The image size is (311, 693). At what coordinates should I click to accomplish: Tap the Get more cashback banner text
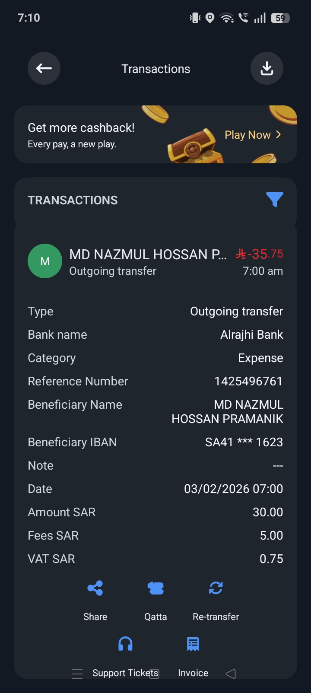pos(81,128)
